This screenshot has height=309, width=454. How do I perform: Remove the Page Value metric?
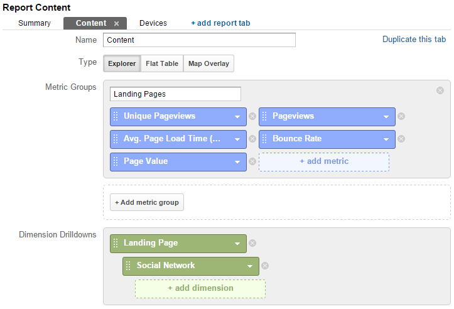252,161
